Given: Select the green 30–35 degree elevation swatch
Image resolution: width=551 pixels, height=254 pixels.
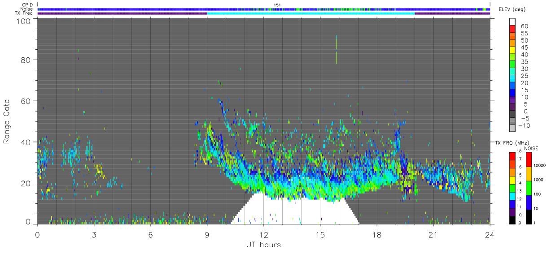Looking at the screenshot, I should coord(512,65).
